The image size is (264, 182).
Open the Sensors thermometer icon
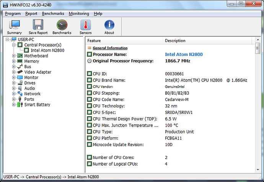pos(86,25)
